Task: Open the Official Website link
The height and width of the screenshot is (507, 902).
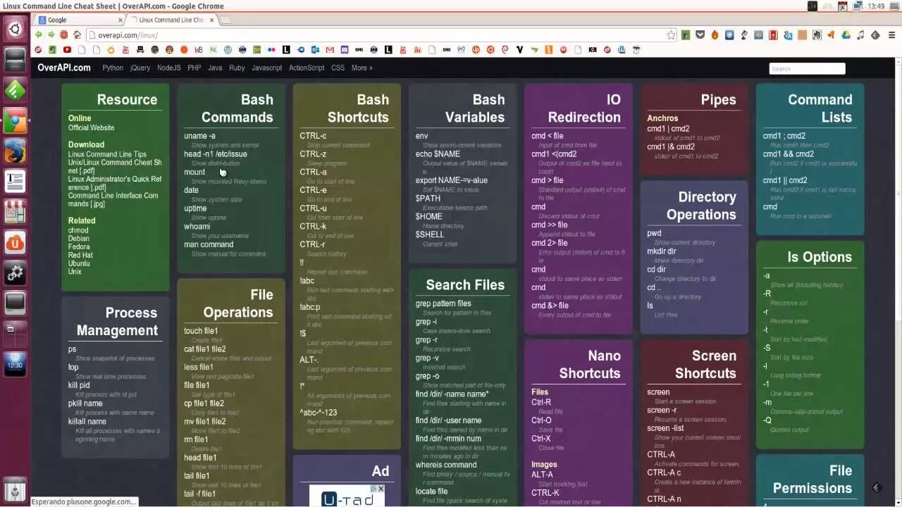Action: [91, 127]
